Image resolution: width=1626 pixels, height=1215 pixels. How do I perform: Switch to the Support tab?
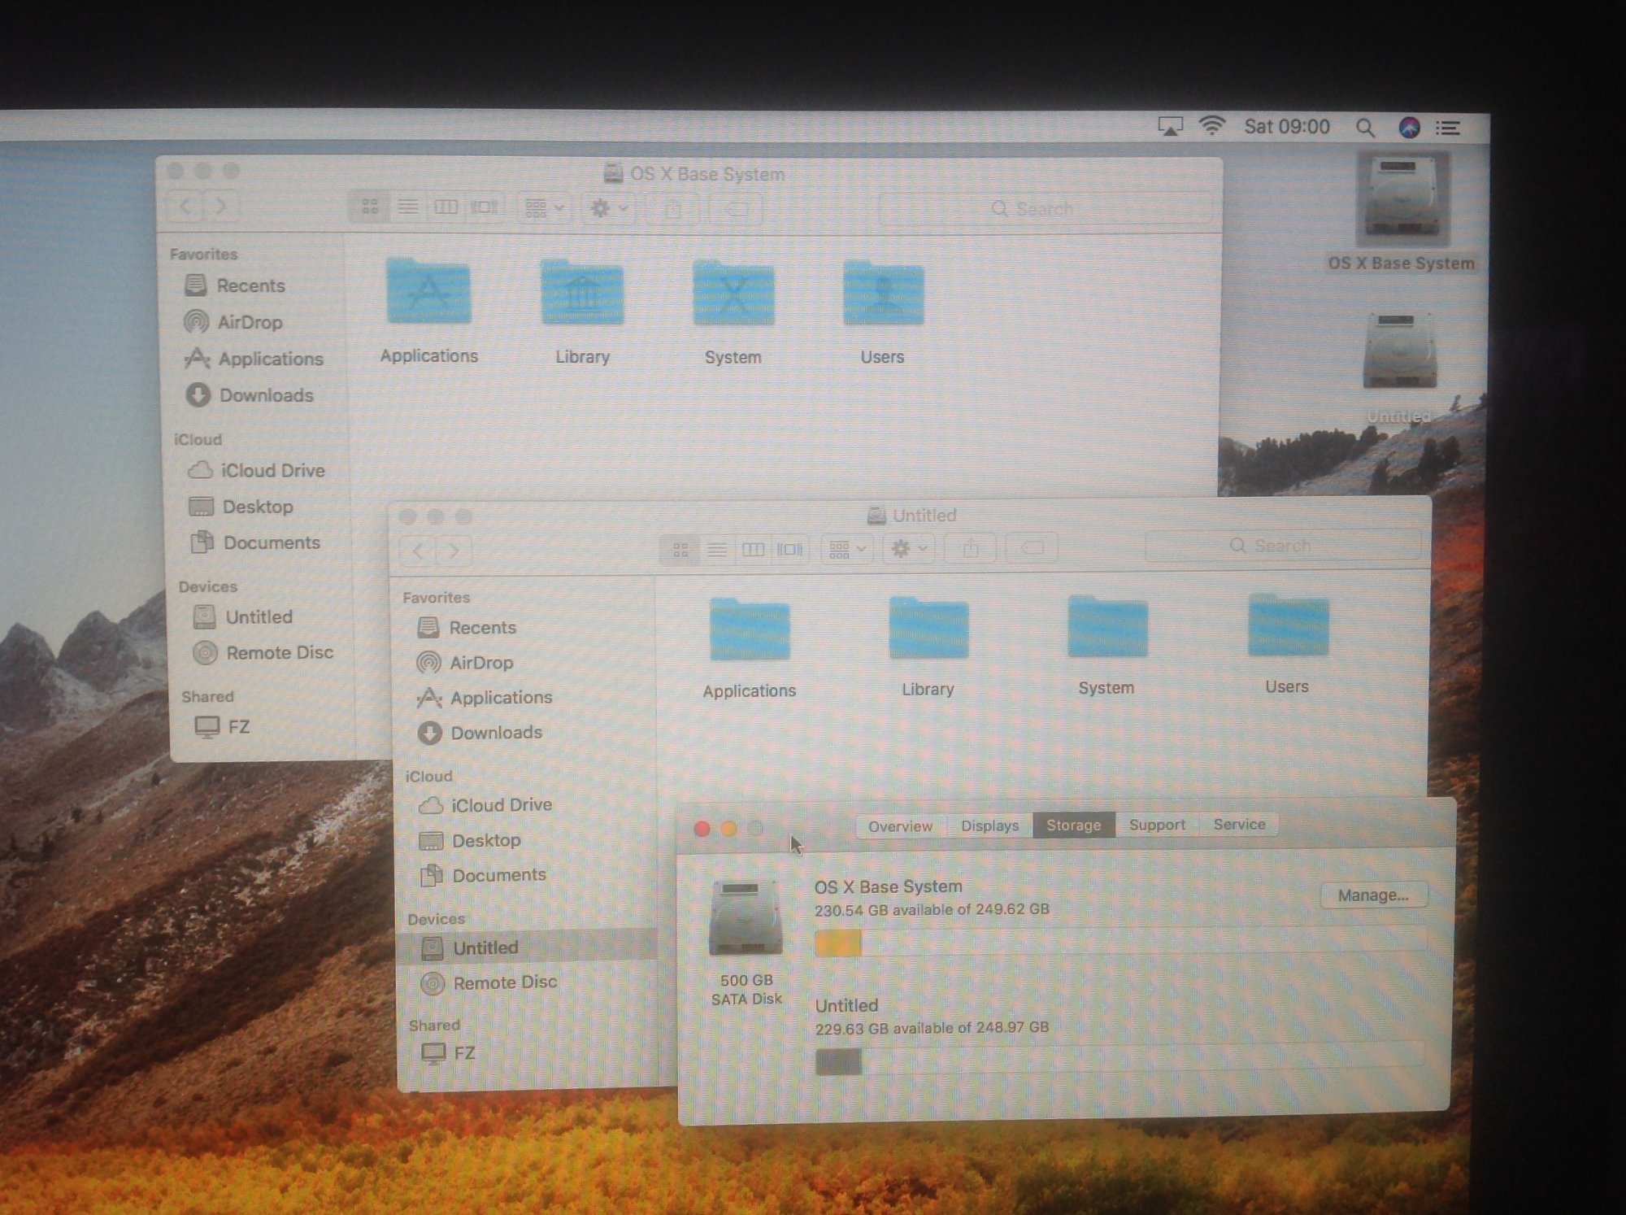pos(1157,825)
